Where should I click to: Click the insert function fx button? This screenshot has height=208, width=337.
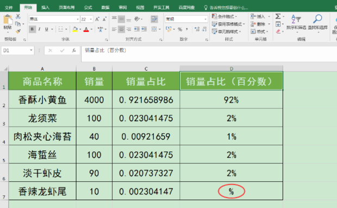pyautogui.click(x=74, y=51)
